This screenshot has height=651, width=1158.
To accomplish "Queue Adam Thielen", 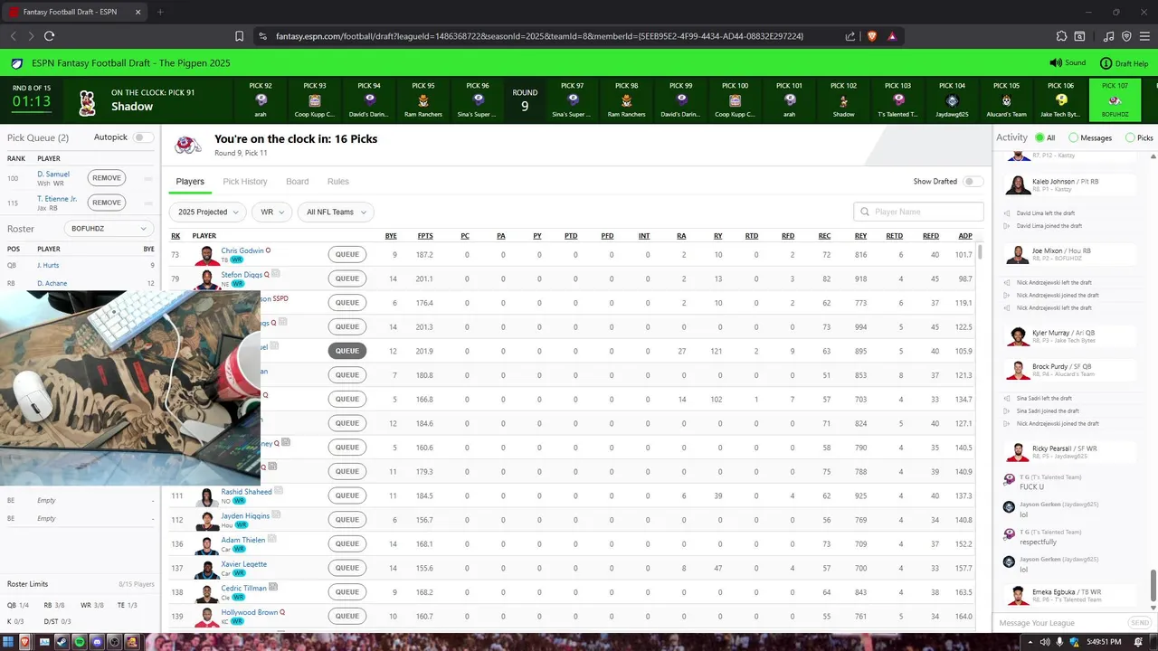I will (347, 543).
